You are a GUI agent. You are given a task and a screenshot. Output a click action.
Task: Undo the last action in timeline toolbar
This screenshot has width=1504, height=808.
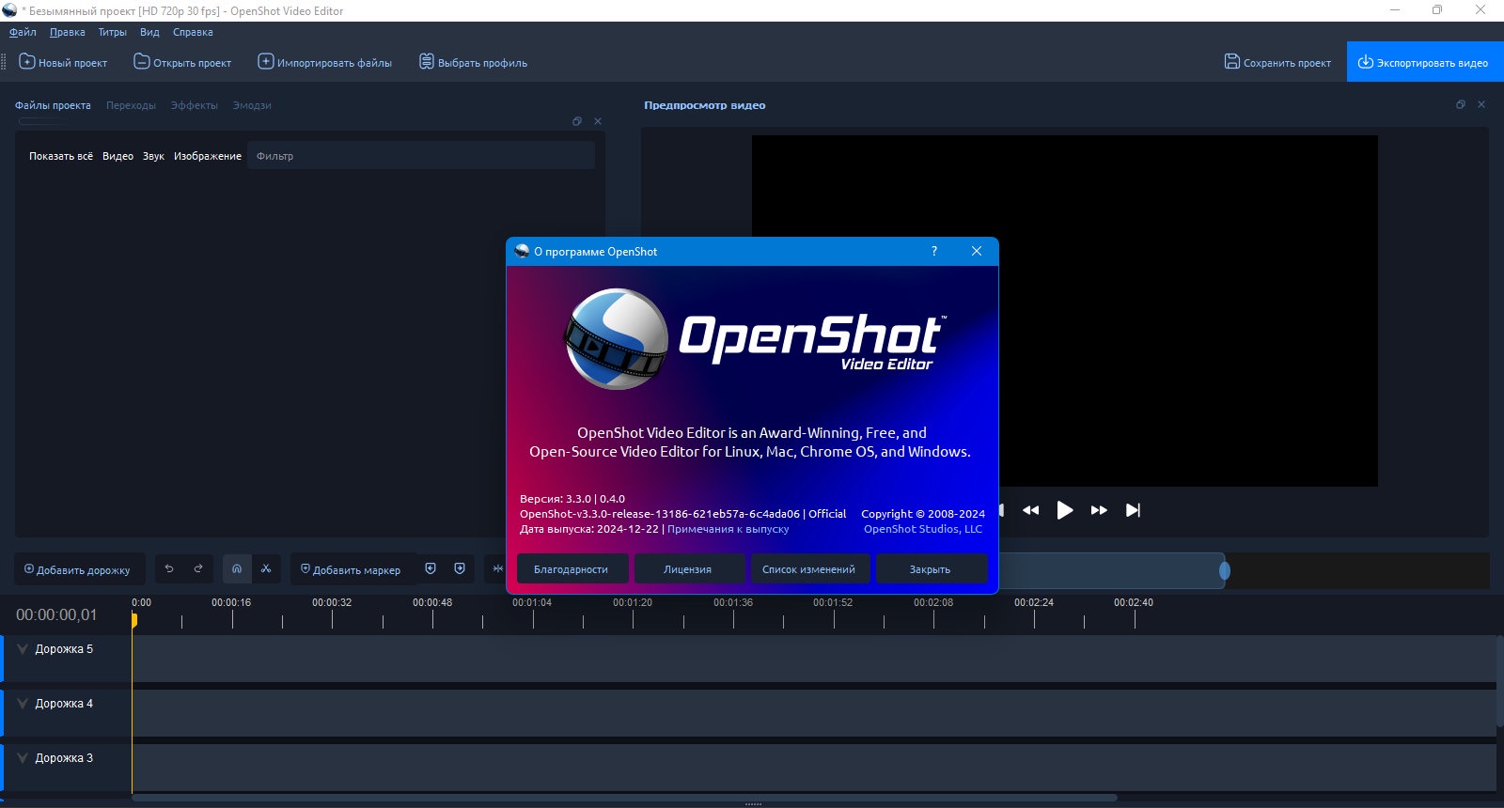pyautogui.click(x=169, y=568)
